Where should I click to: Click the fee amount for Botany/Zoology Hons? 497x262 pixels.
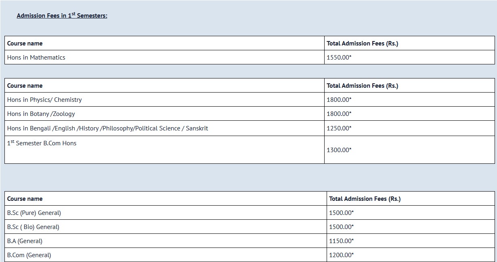(339, 114)
